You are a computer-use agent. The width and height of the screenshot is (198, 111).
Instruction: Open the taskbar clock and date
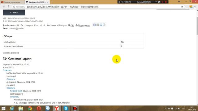point(192,109)
